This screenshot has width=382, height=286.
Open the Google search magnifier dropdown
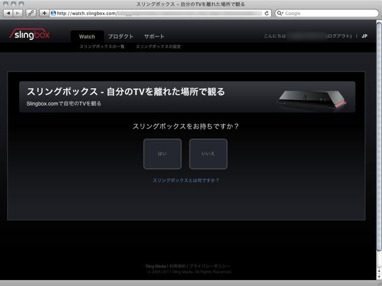(280, 13)
